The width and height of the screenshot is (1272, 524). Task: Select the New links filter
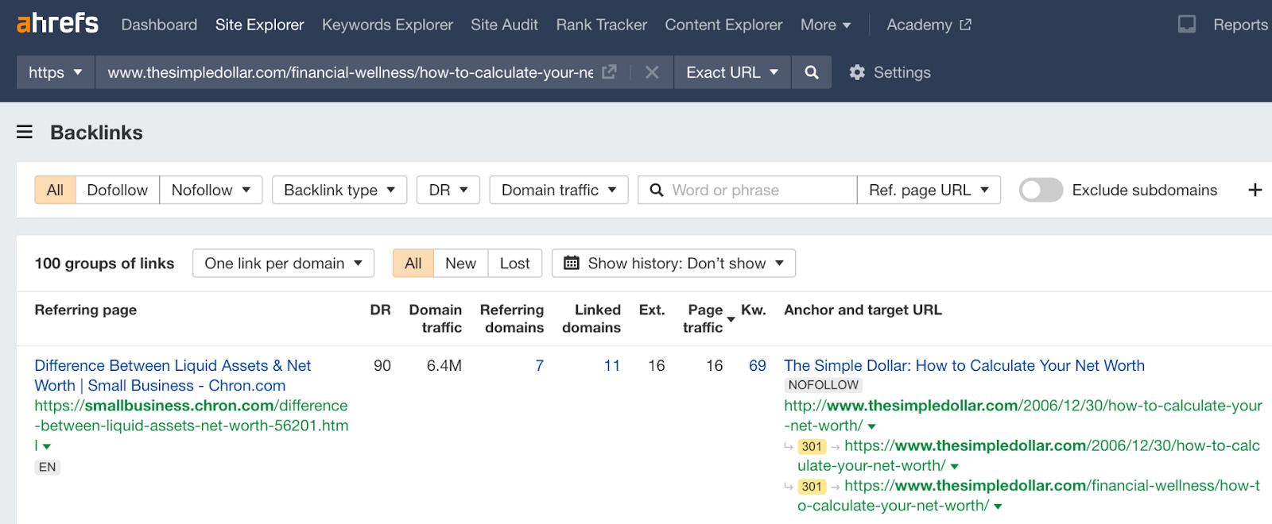point(460,263)
